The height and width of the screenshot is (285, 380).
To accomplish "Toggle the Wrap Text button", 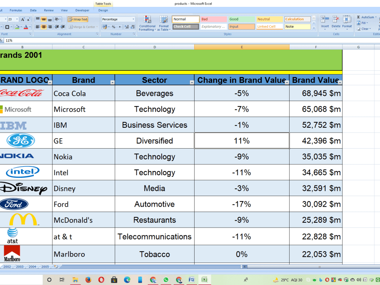I will [78, 19].
